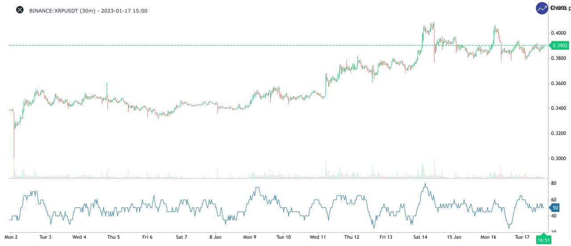Select the Tue 17 date marker
Image resolution: width=571 pixels, height=246 pixels.
click(522, 238)
